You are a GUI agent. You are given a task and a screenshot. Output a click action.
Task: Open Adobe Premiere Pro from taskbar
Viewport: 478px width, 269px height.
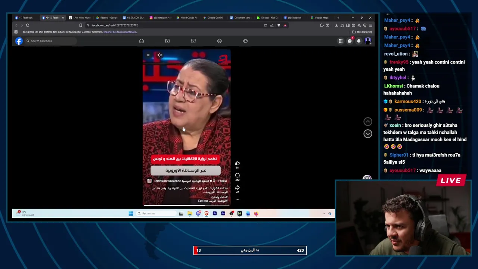(215, 214)
